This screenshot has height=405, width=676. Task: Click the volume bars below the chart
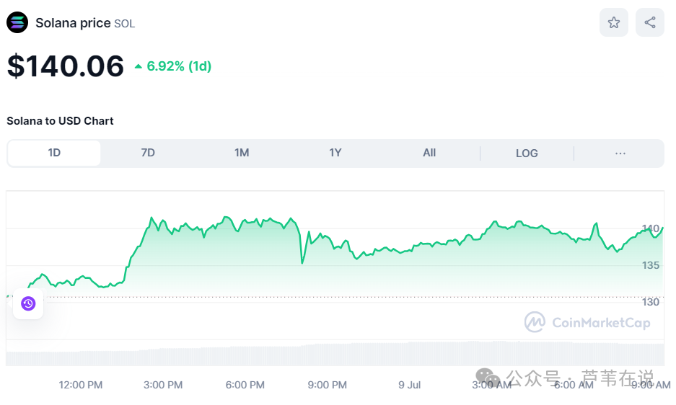coord(335,354)
